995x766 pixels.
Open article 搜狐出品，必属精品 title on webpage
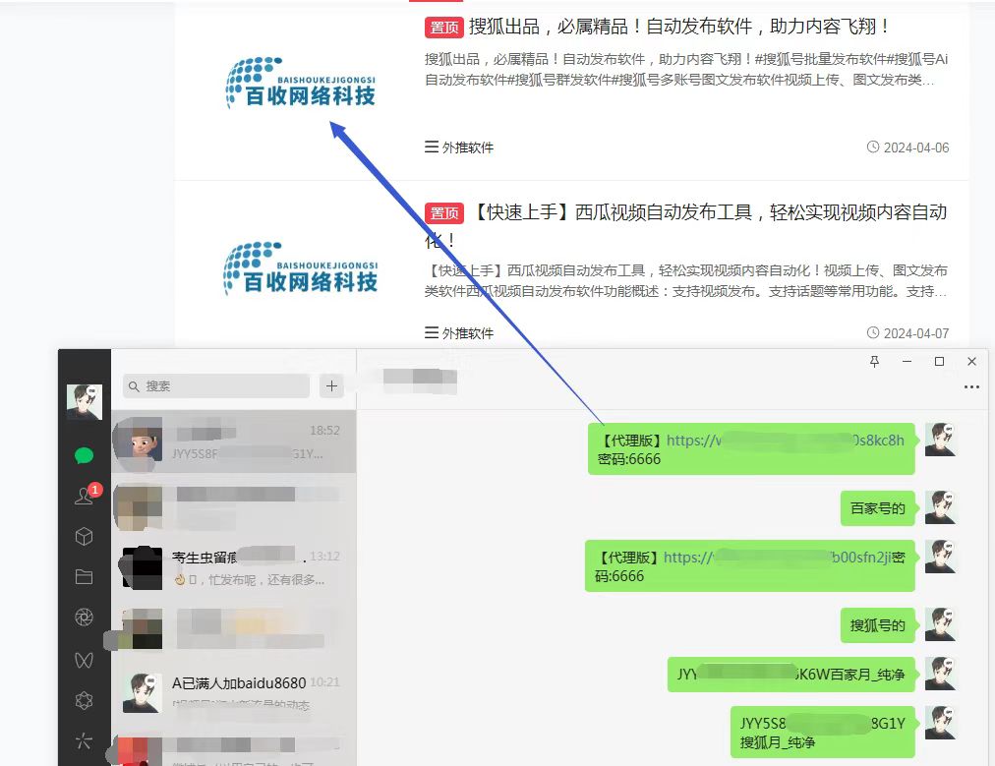tap(678, 27)
